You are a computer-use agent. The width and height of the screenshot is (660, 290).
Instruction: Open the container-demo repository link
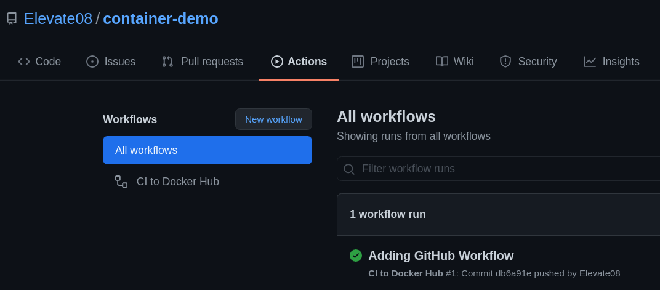point(160,18)
